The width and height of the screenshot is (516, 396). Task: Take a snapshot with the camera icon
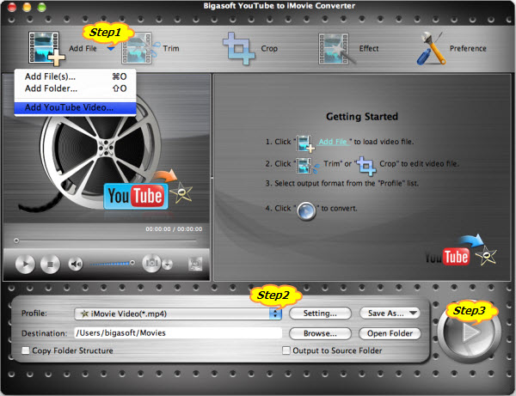[x=151, y=263]
